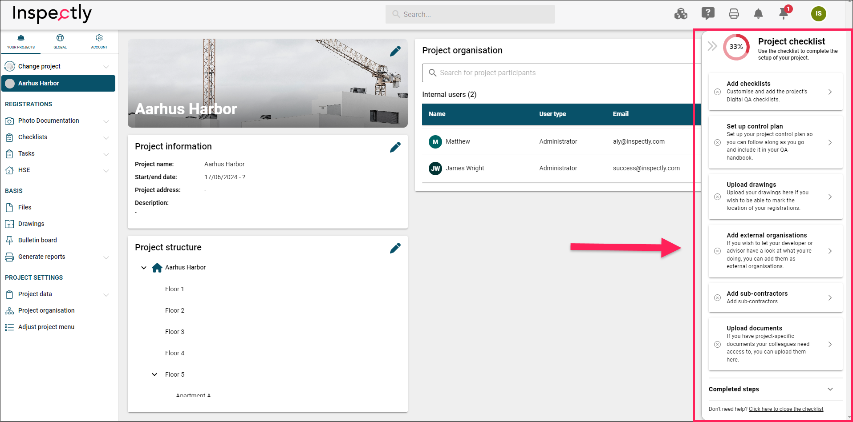Expand the HSE submenu chevron
This screenshot has width=853, height=422.
coord(106,171)
